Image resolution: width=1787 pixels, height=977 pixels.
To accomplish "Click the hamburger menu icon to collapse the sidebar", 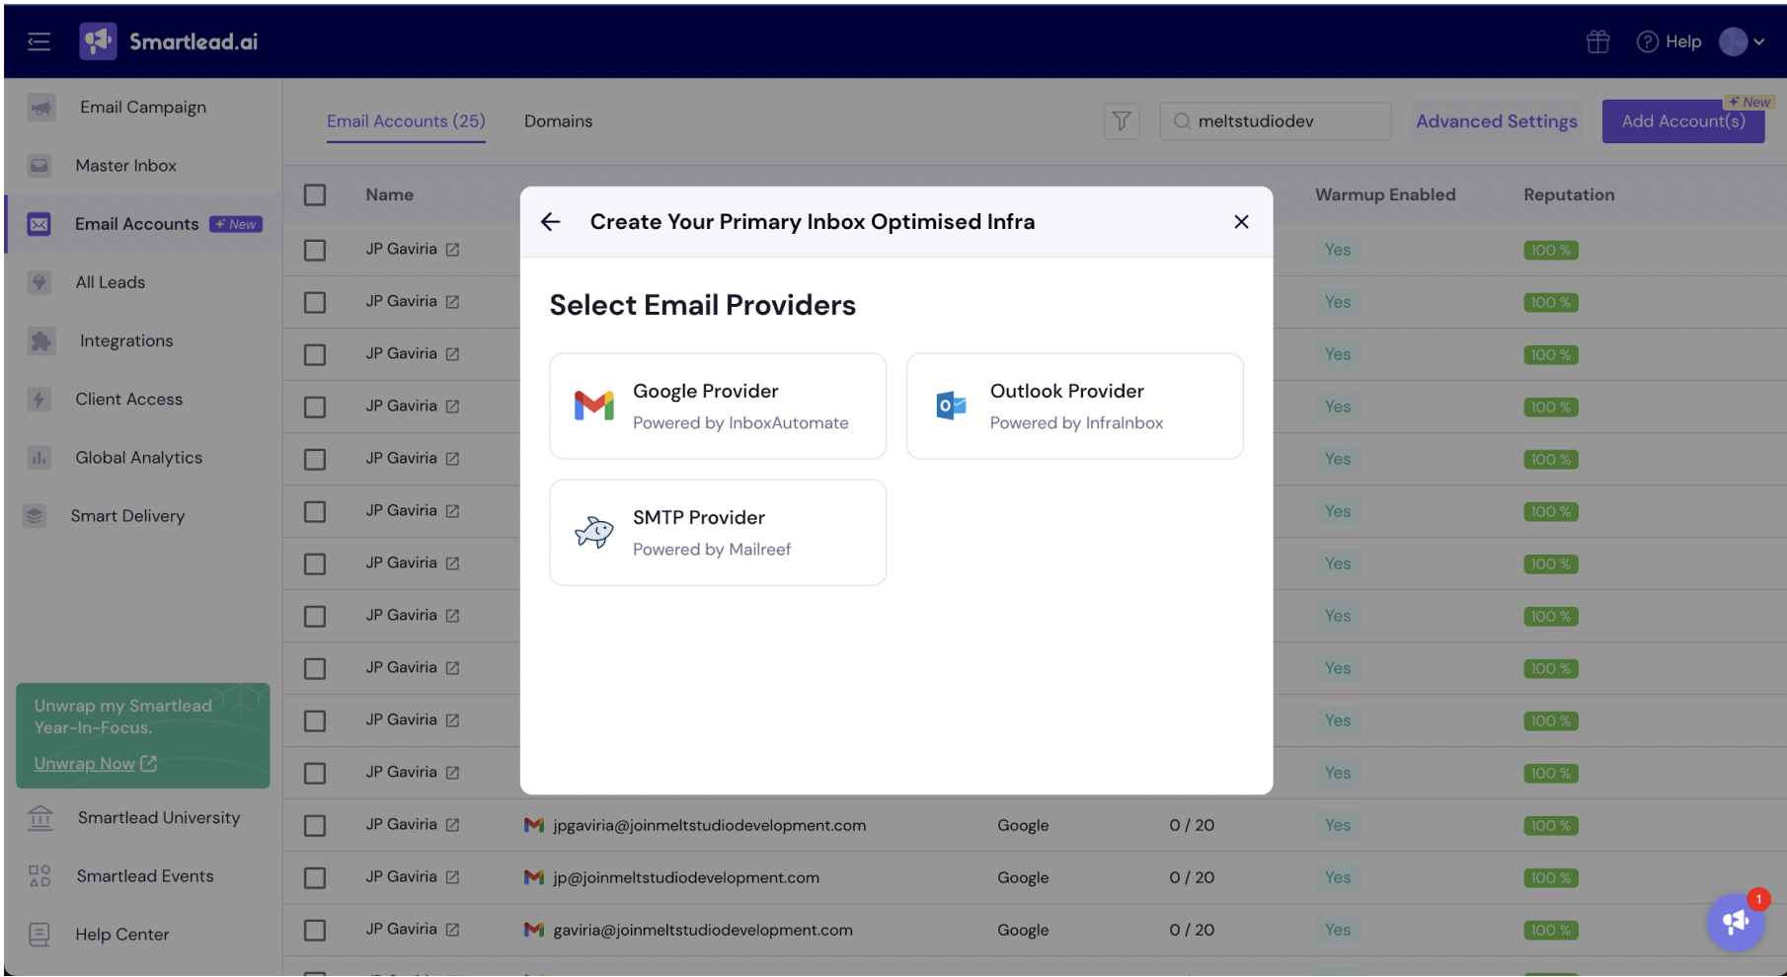I will pos(39,41).
